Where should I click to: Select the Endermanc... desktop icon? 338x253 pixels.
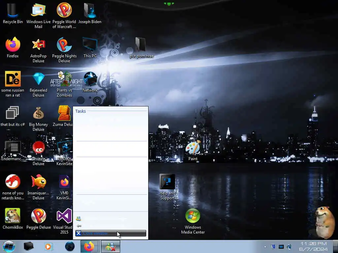coord(13,151)
